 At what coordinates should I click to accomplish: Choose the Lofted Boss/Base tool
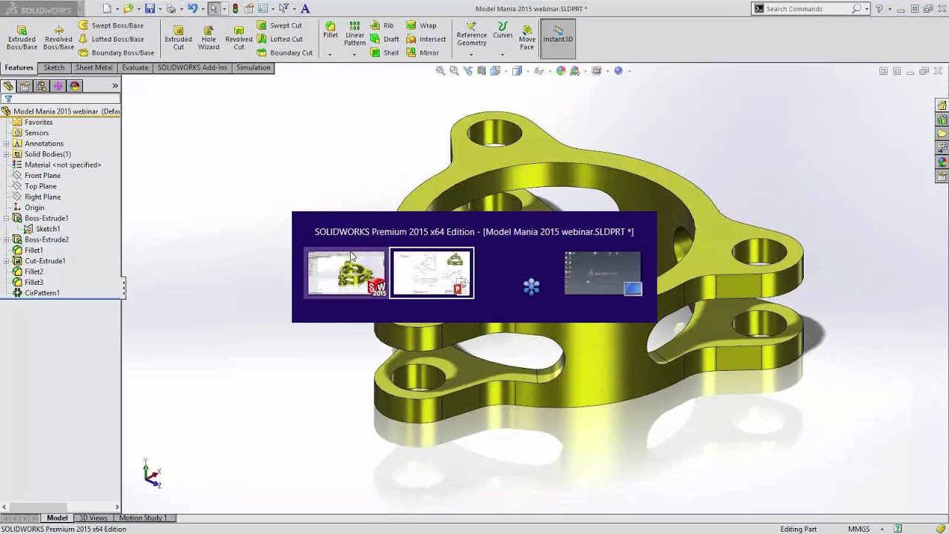point(111,39)
